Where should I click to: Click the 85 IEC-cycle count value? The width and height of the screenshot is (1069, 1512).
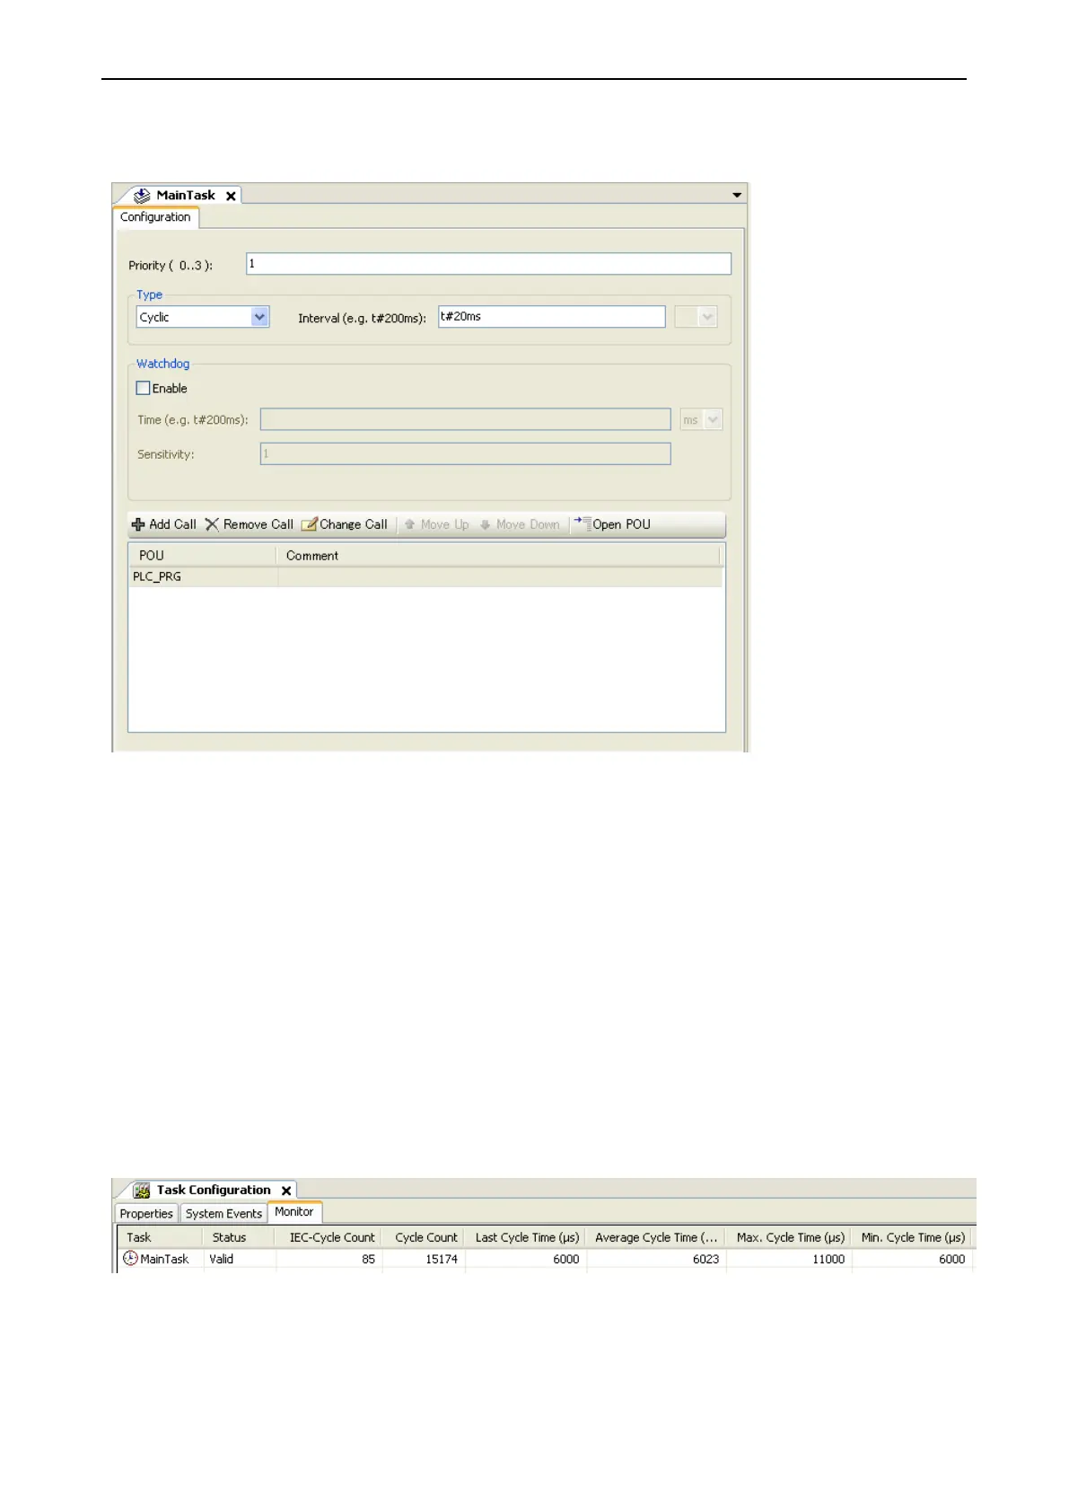point(368,1259)
